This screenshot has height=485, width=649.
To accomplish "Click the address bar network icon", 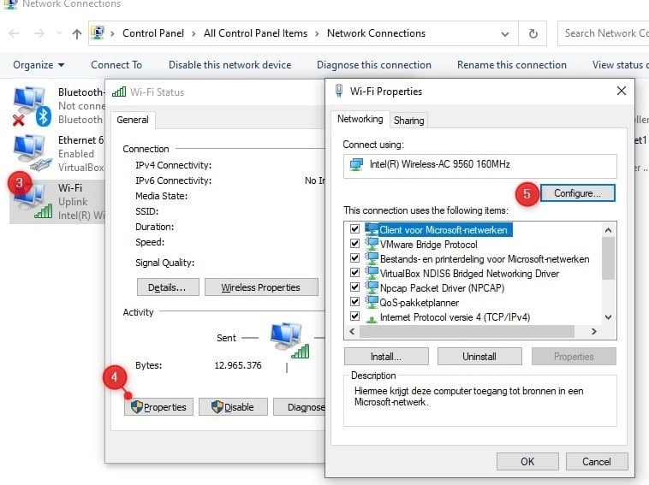I will [x=98, y=33].
